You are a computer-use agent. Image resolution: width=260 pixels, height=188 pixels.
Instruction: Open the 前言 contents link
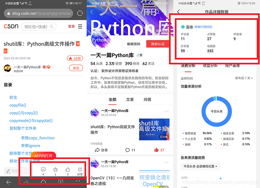(13, 97)
